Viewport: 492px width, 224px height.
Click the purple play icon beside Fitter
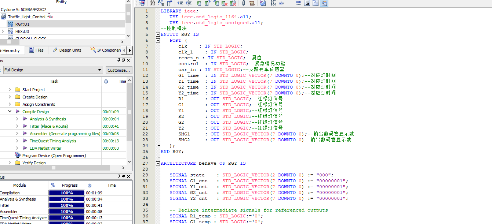point(25,126)
